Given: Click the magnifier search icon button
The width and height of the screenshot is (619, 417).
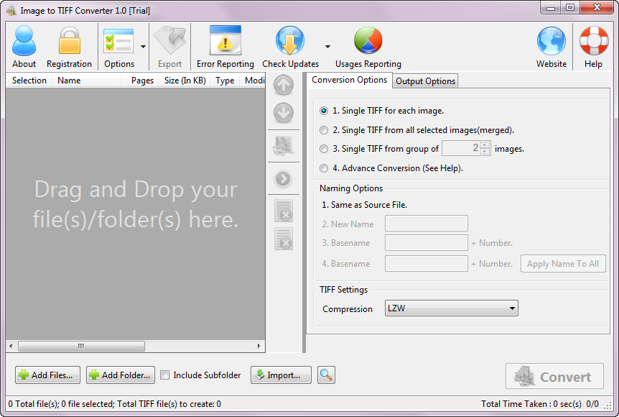Looking at the screenshot, I should [x=326, y=375].
